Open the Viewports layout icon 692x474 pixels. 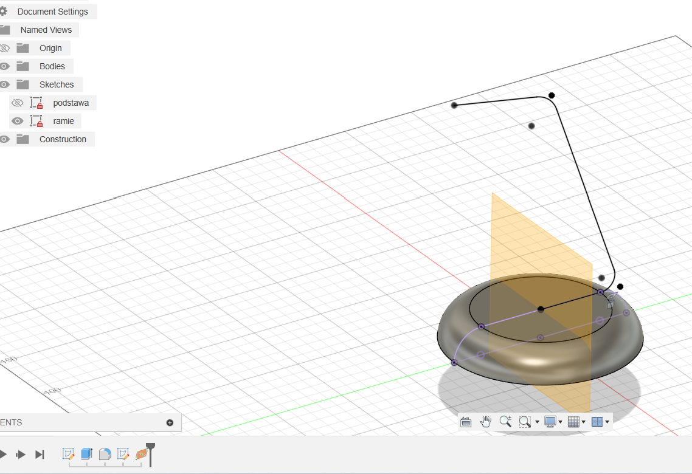click(597, 422)
